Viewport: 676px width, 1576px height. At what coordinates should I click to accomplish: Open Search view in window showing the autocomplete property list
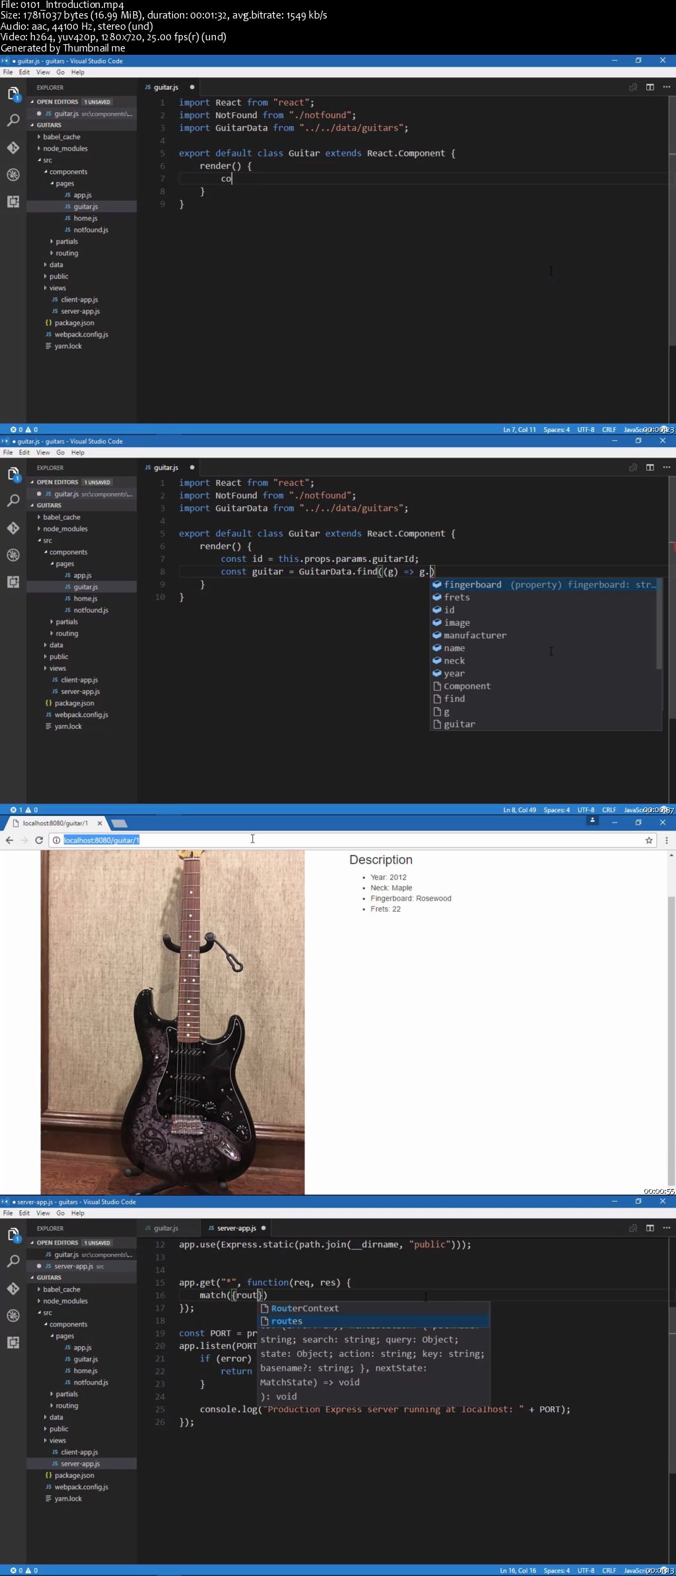point(13,500)
